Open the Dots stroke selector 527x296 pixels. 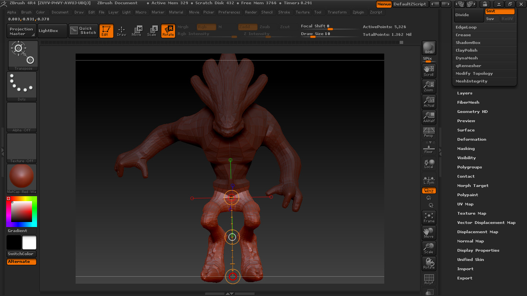click(x=22, y=86)
